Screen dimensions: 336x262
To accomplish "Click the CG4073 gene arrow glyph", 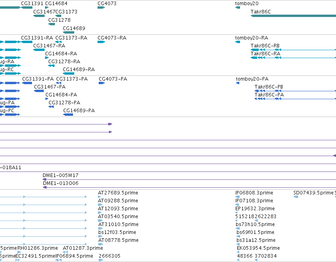I will pos(101,8).
